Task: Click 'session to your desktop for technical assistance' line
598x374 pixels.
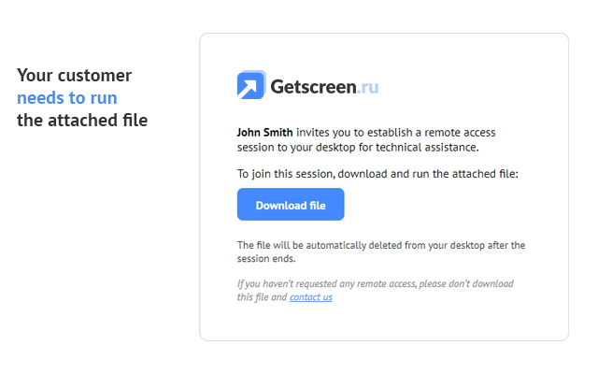Action: (x=358, y=148)
